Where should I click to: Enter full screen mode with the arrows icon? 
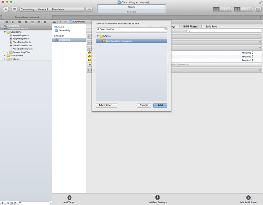(261, 2)
